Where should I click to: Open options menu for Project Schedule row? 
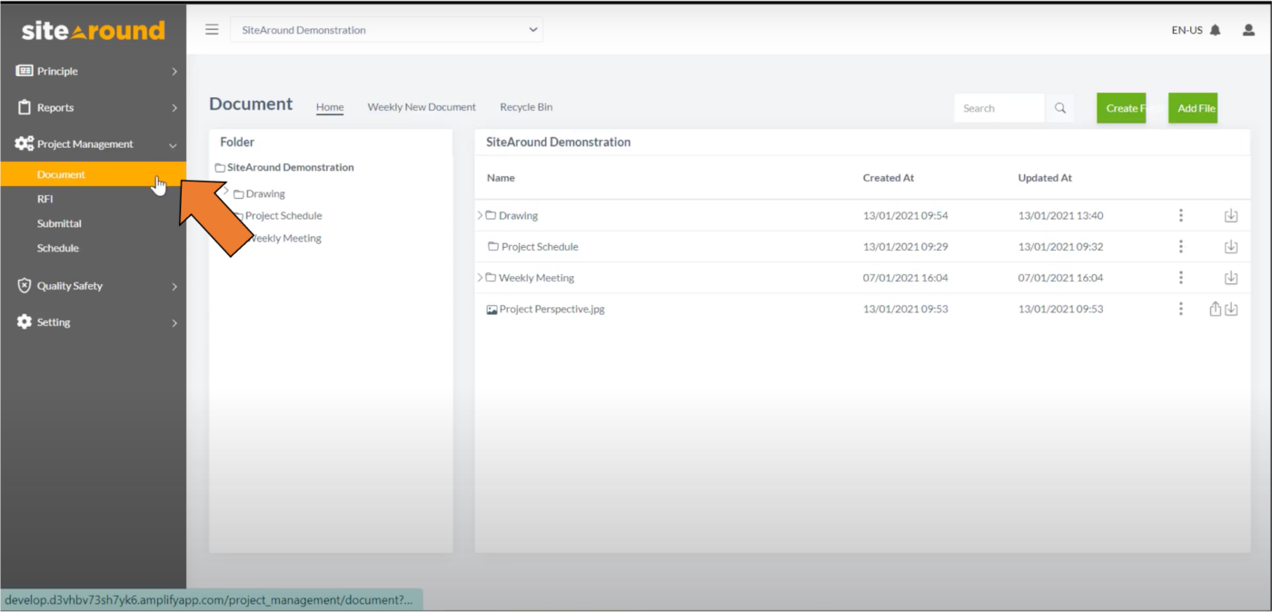1180,246
